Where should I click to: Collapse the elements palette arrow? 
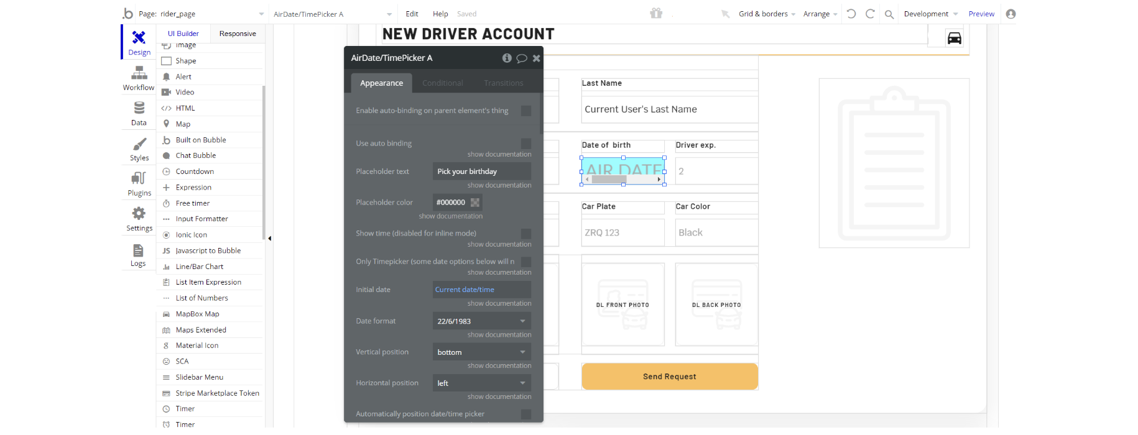click(x=269, y=238)
